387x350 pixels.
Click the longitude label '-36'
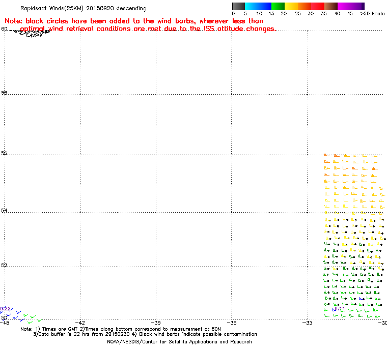(x=232, y=323)
